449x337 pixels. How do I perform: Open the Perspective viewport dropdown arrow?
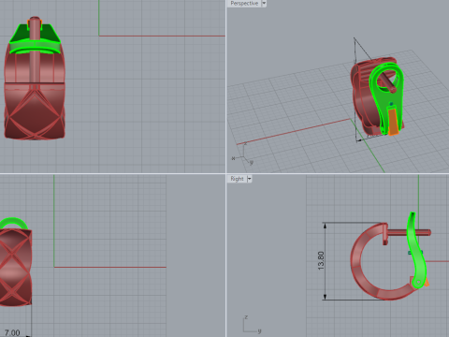point(264,4)
